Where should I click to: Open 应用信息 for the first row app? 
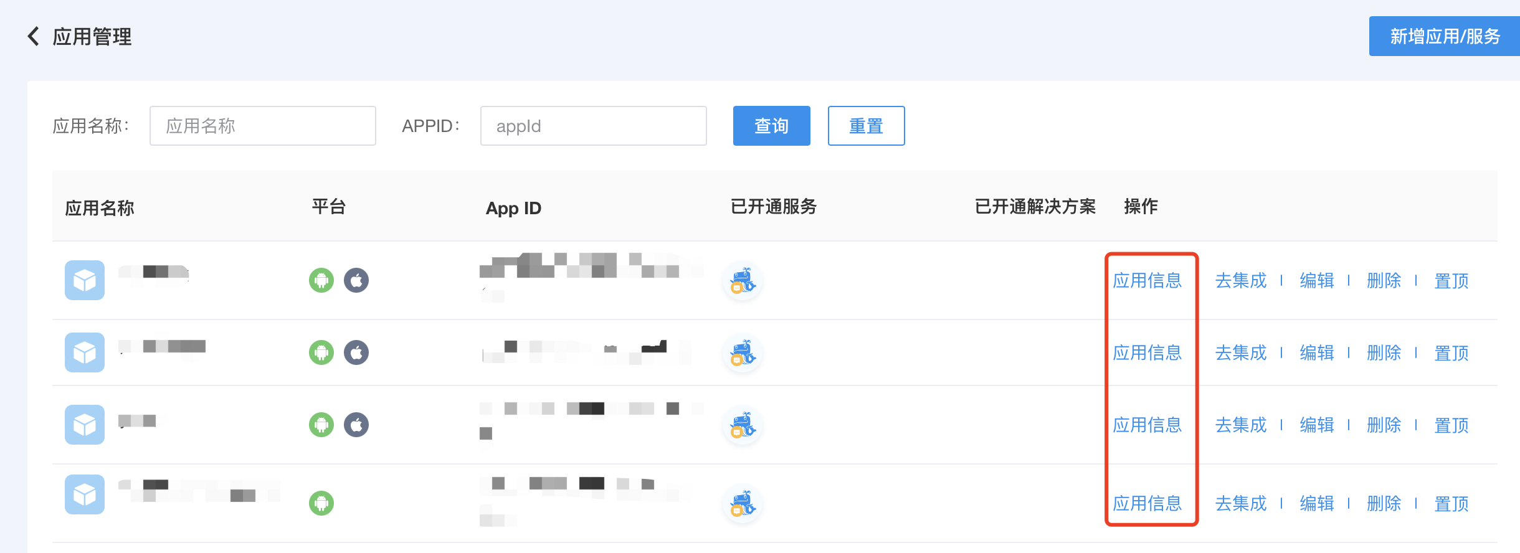click(1147, 281)
